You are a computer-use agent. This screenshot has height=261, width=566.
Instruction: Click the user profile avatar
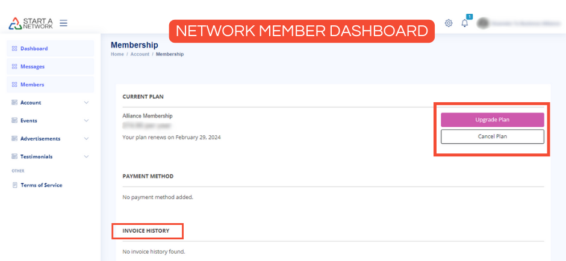point(482,23)
